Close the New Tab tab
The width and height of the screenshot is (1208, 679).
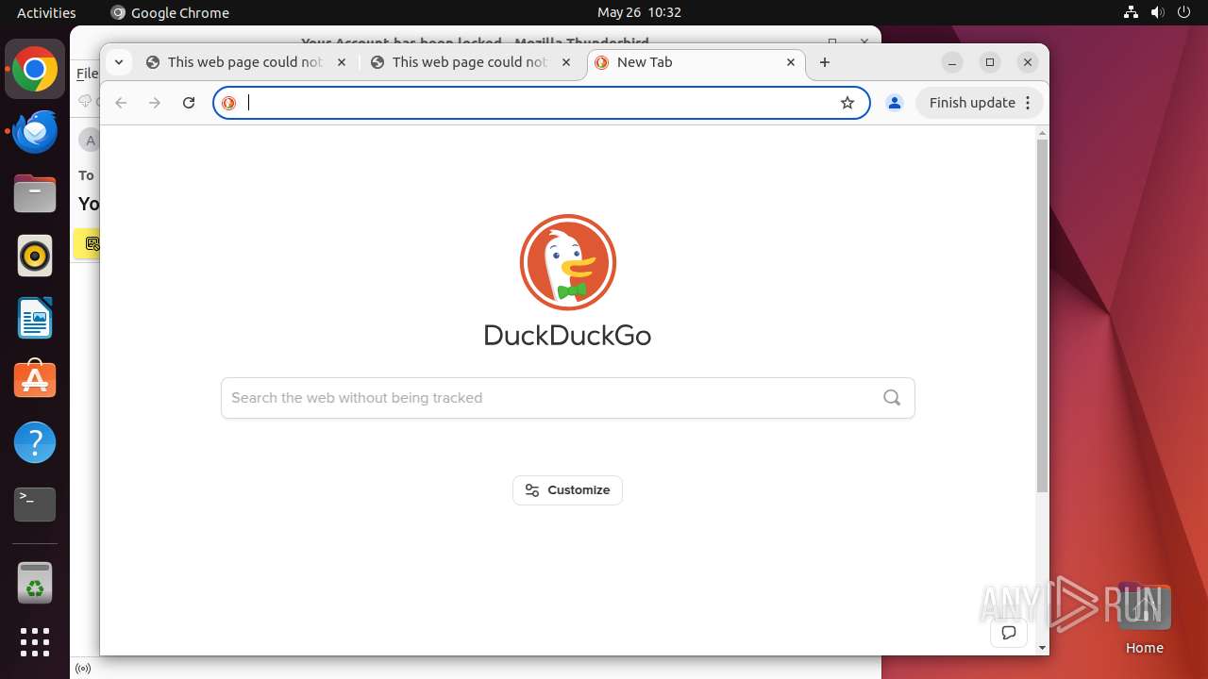tap(791, 62)
